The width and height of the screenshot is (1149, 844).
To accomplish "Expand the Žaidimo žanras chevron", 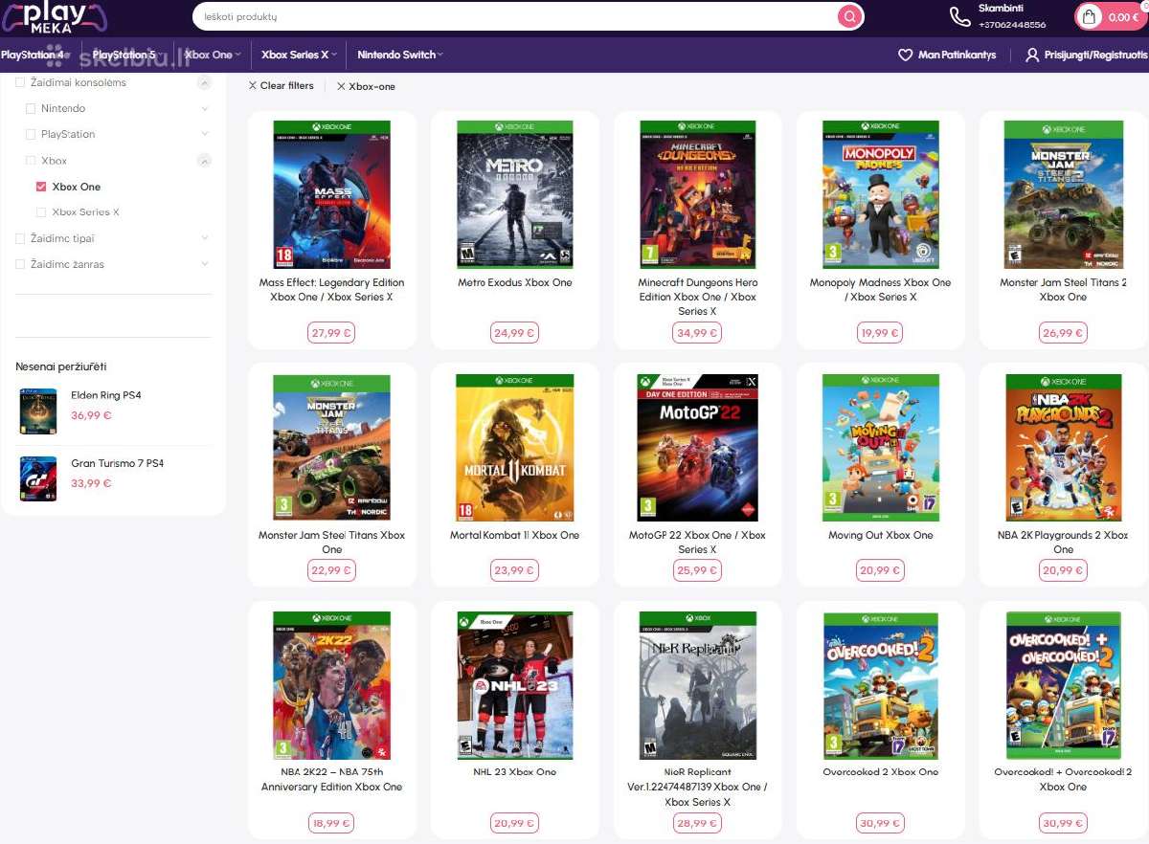I will pyautogui.click(x=204, y=264).
